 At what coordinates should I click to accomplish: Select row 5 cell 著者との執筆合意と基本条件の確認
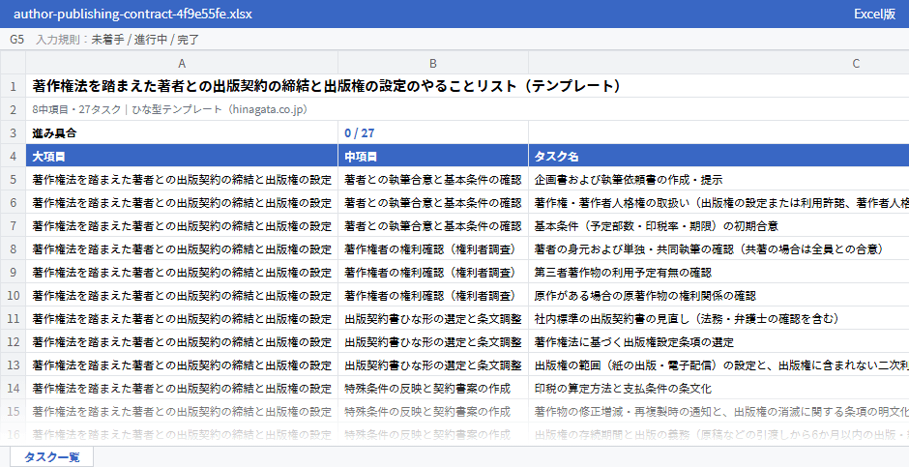[433, 180]
